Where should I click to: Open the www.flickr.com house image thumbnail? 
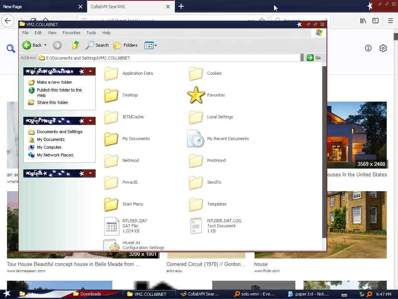point(357,225)
